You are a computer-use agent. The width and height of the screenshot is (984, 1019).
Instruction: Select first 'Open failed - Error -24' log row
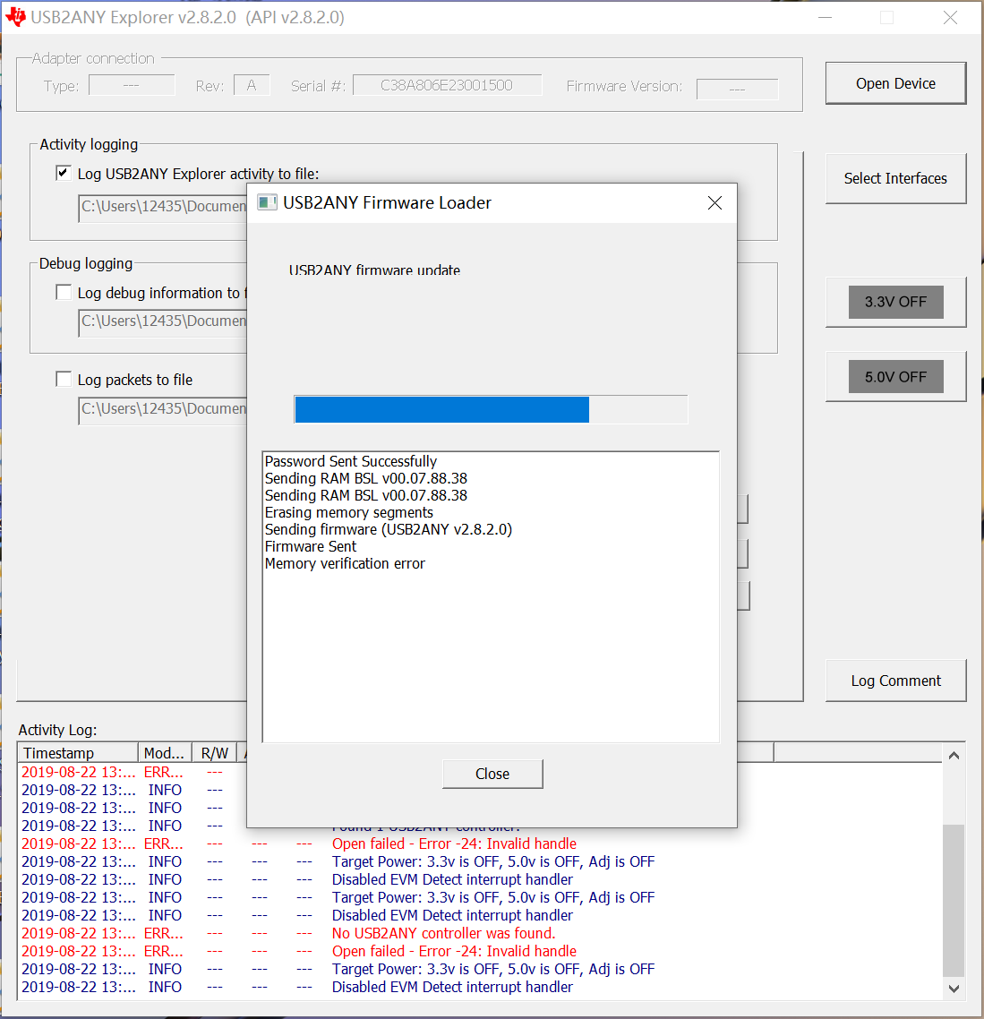coord(480,843)
